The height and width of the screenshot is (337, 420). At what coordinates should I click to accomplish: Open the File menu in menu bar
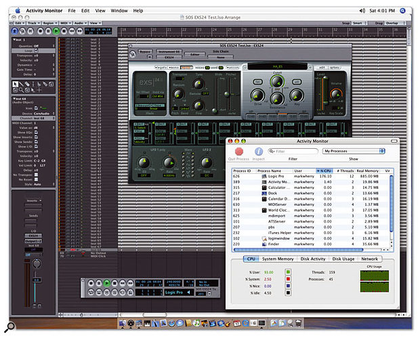(72, 10)
